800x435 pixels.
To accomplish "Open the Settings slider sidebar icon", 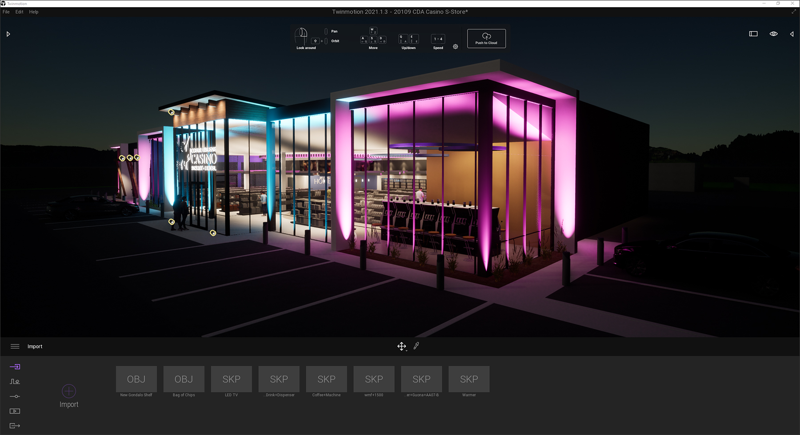I will tap(15, 396).
